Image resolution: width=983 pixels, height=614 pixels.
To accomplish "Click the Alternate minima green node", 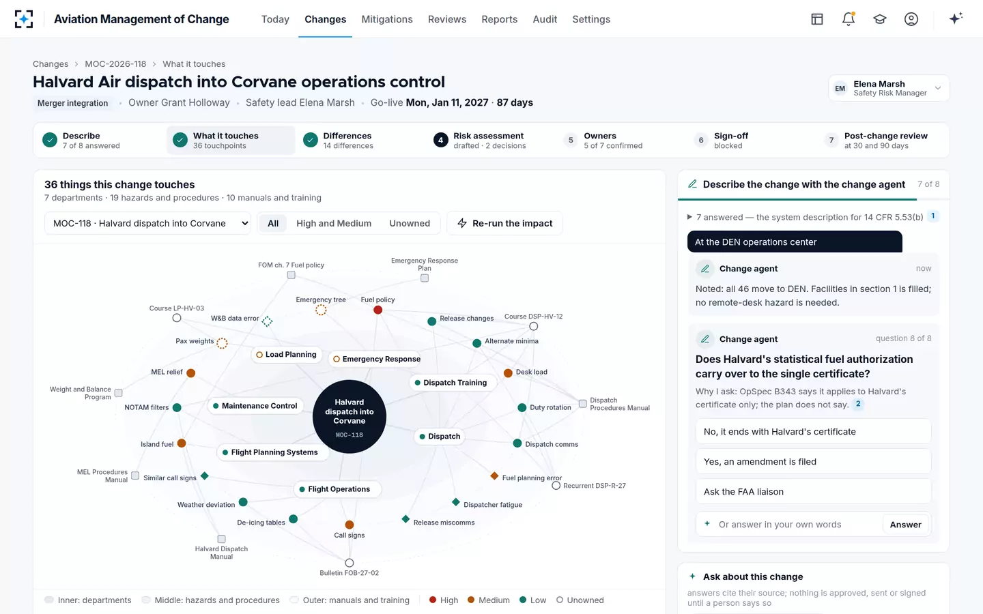I will [x=477, y=343].
